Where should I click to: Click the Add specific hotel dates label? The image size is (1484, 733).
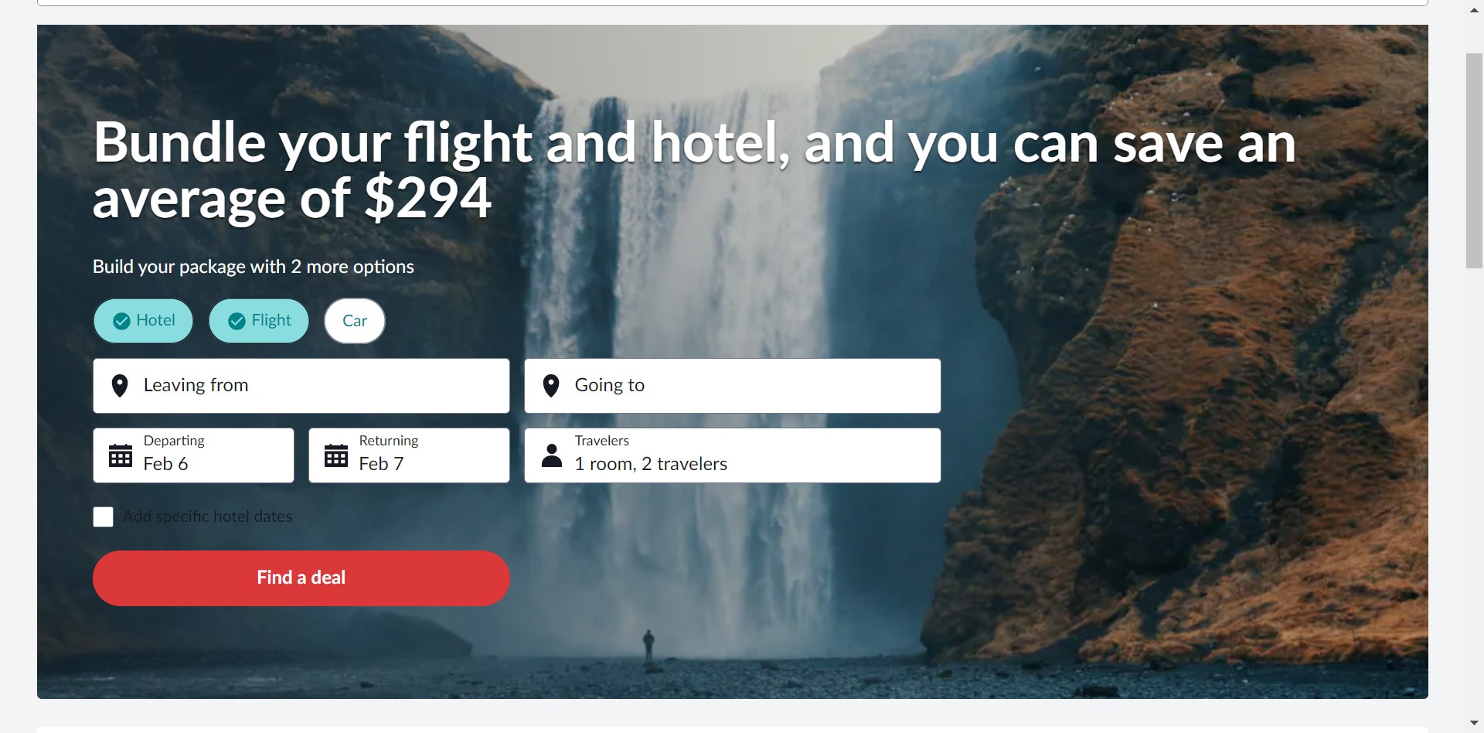208,517
